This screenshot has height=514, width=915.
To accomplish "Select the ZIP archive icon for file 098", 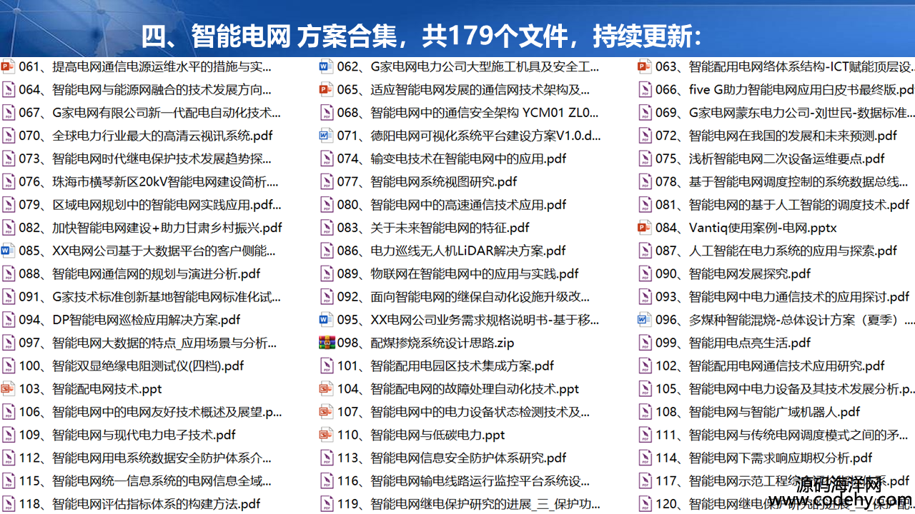I will (x=326, y=343).
